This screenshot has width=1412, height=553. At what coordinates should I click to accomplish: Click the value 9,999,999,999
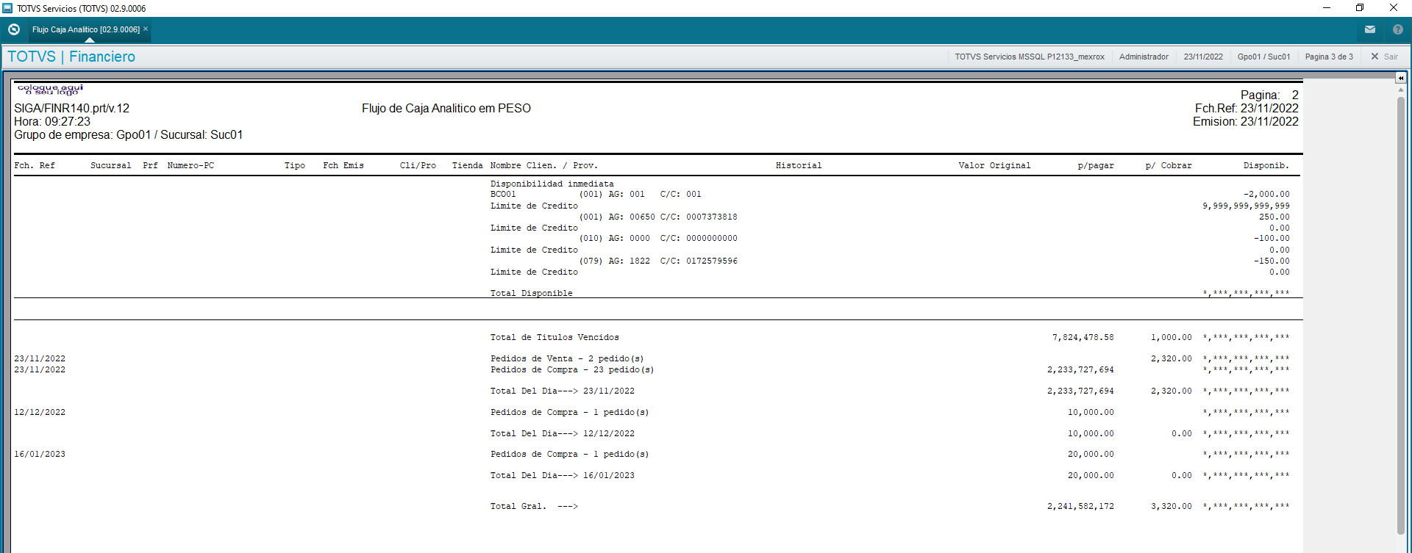[1246, 206]
